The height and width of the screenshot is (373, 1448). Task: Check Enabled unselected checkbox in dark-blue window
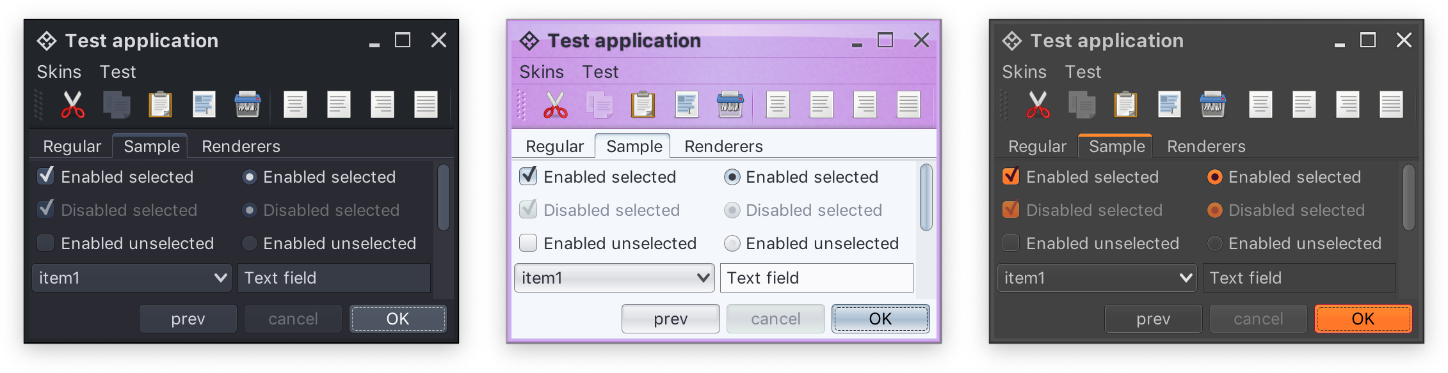click(x=45, y=243)
